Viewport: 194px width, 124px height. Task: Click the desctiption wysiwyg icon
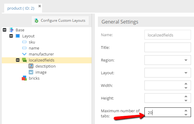pyautogui.click(x=31, y=66)
